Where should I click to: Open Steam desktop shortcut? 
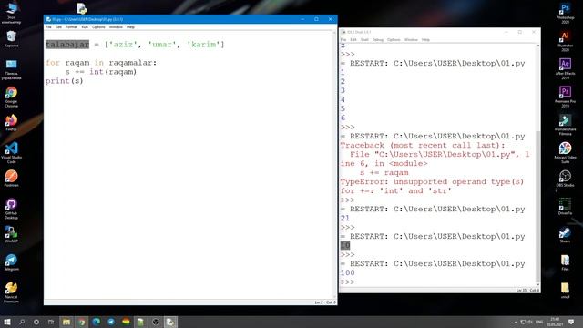pos(565,236)
